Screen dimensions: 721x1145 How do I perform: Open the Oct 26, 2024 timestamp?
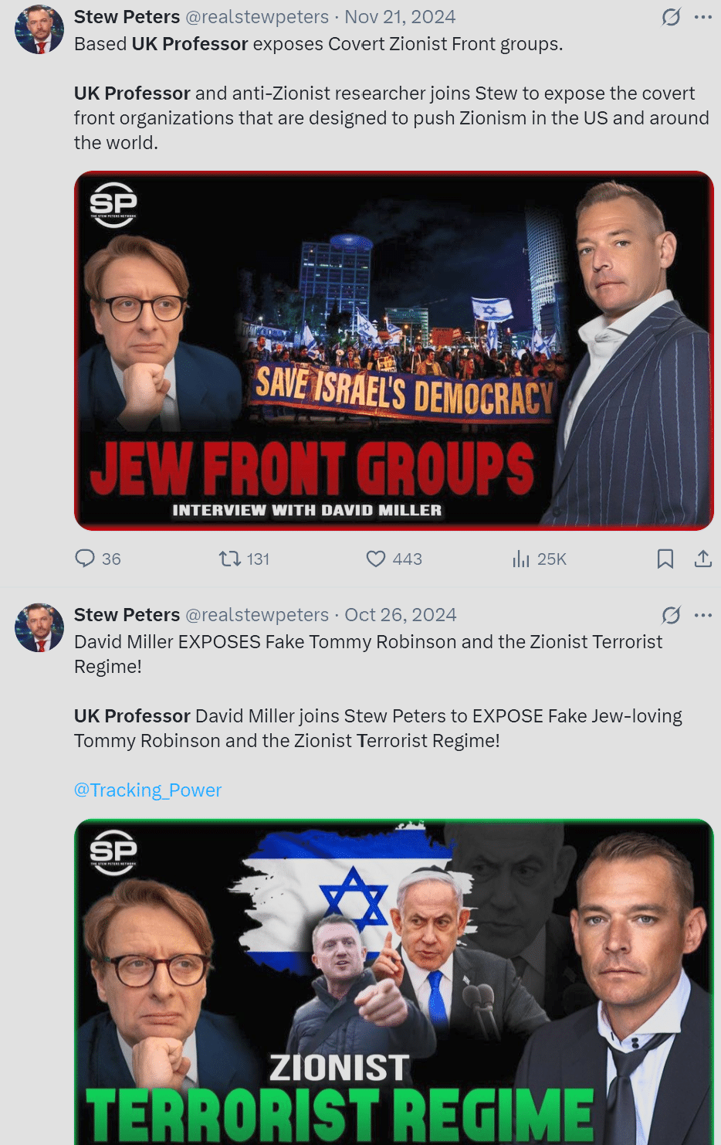[x=401, y=615]
